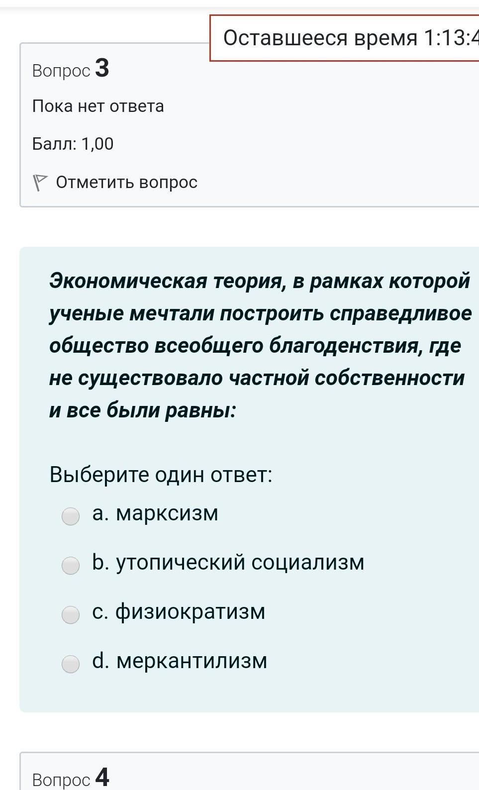
Task: Select radio button for утопический социализм
Action: click(x=71, y=566)
